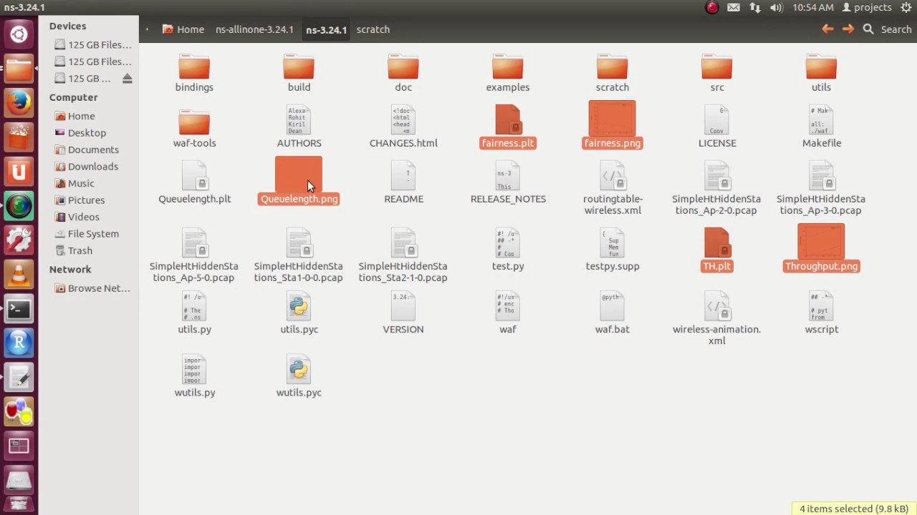Screen dimensions: 917x515
Task: Select wireless-animation.xml file
Action: click(x=717, y=319)
